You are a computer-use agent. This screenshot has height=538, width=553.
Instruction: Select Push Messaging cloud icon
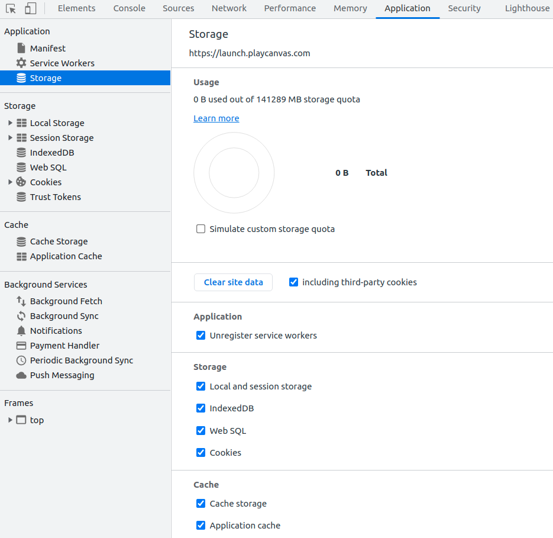pyautogui.click(x=21, y=375)
